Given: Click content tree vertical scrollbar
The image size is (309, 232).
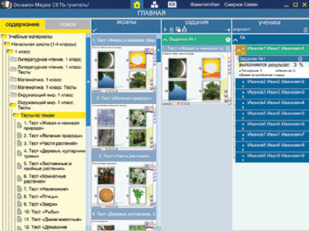Looking at the screenshot, I should pos(88,81).
